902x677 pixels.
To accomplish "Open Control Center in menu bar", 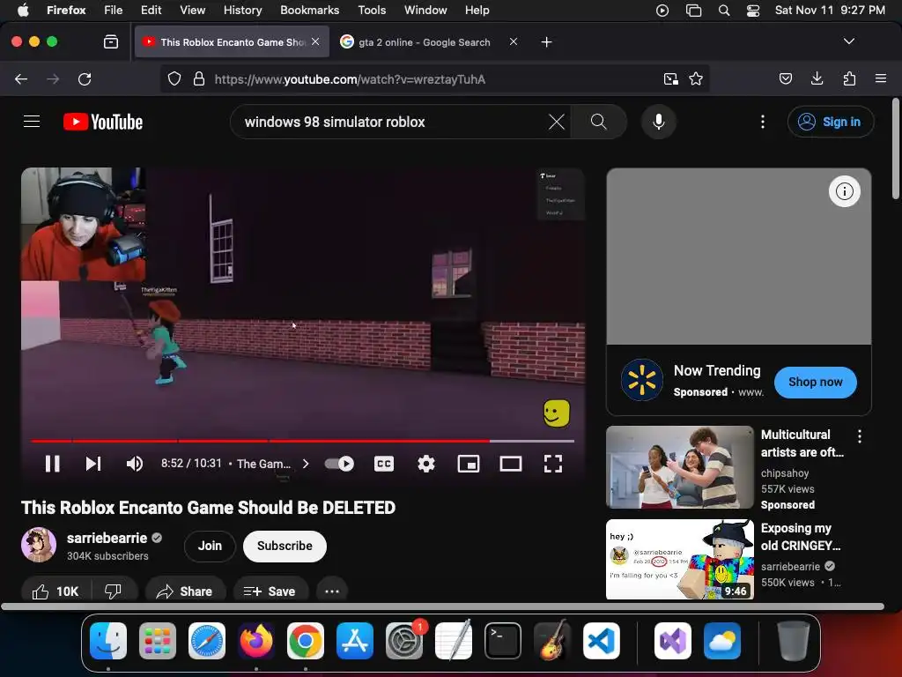I will click(x=753, y=10).
